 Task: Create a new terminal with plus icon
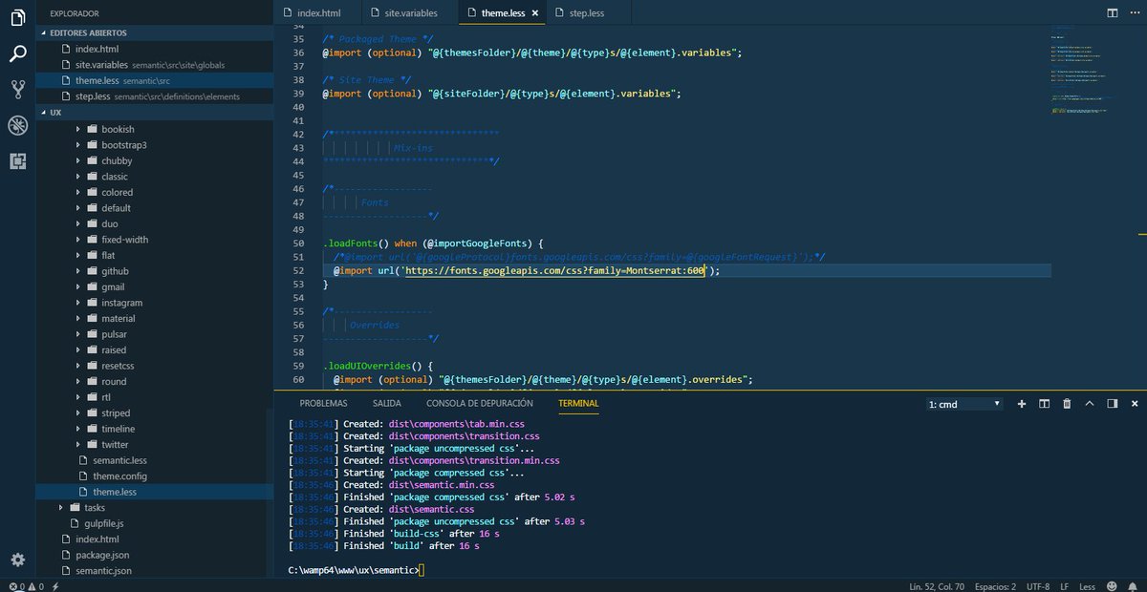(1022, 404)
